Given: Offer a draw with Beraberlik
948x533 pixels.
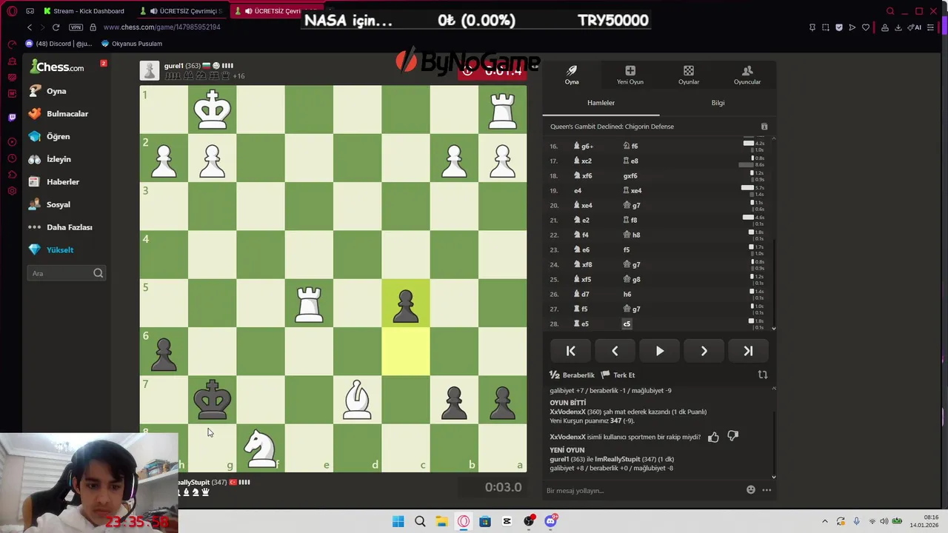Looking at the screenshot, I should [572, 375].
